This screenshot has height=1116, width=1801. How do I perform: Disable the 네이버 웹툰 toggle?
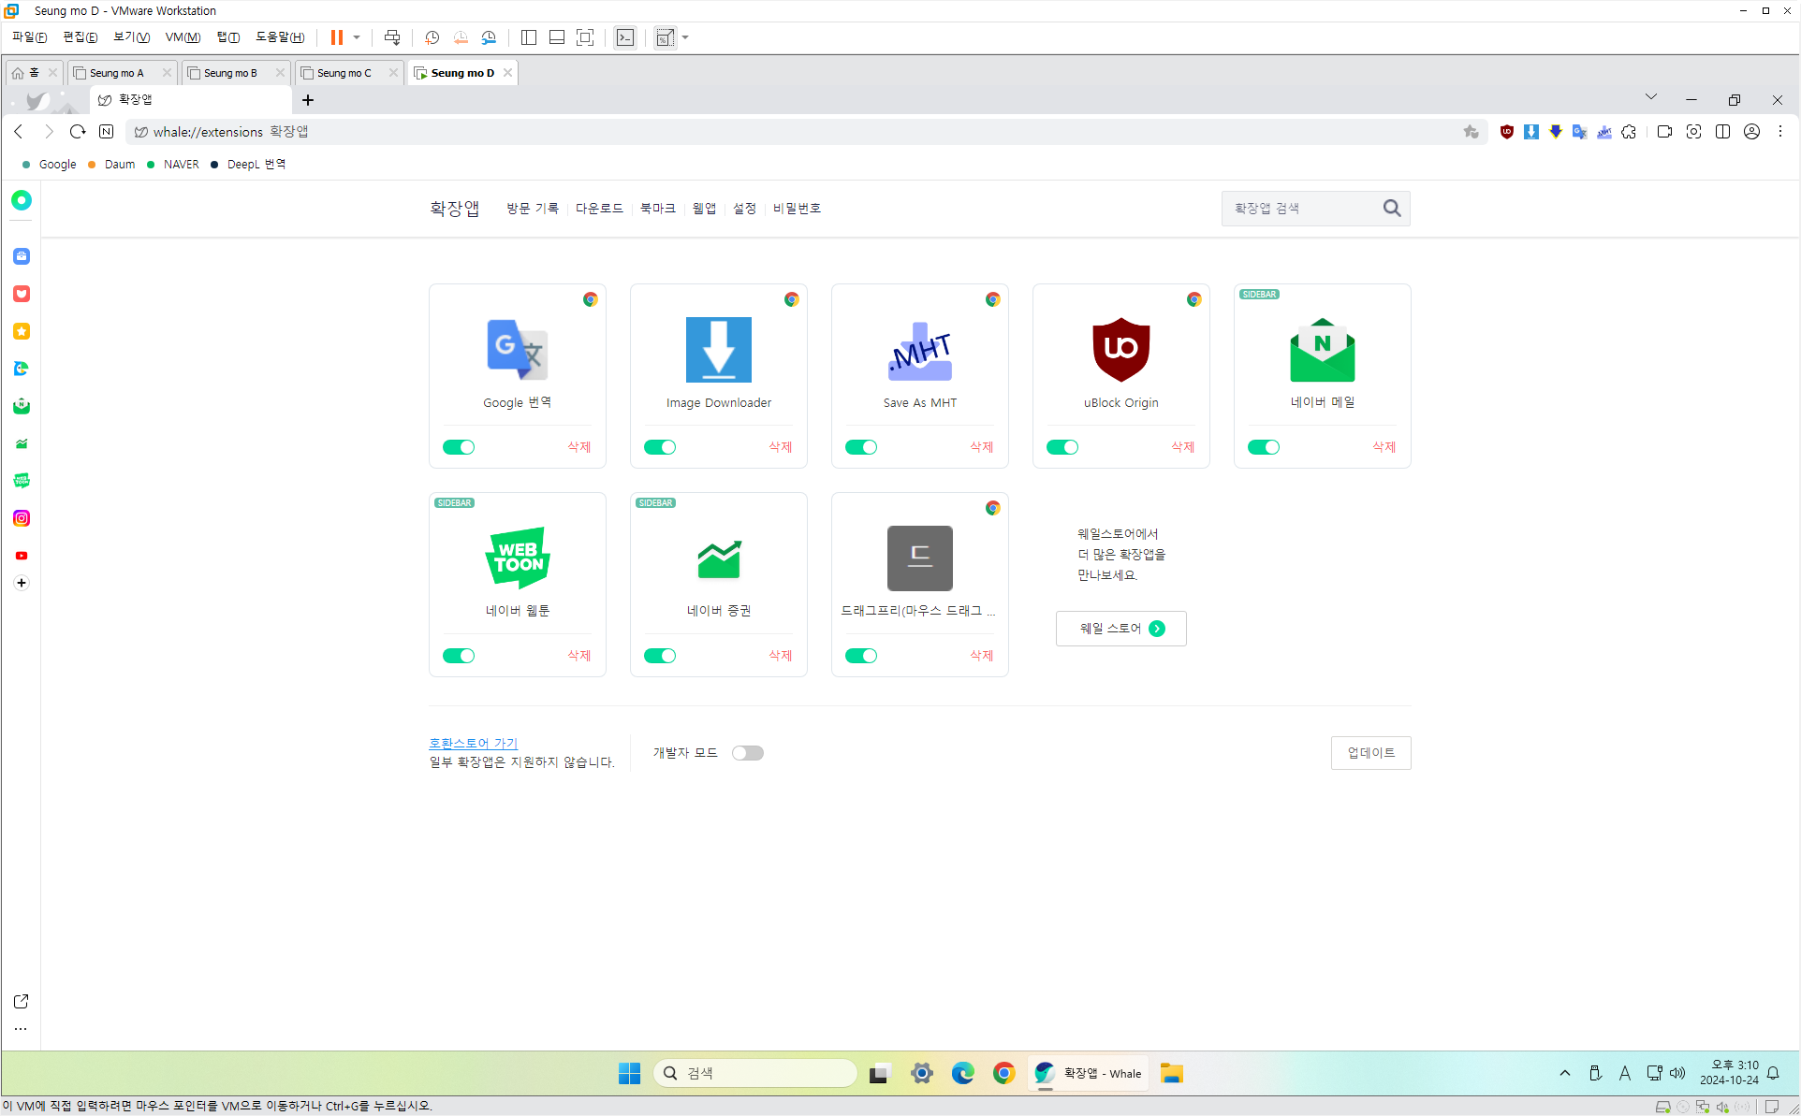pos(459,656)
